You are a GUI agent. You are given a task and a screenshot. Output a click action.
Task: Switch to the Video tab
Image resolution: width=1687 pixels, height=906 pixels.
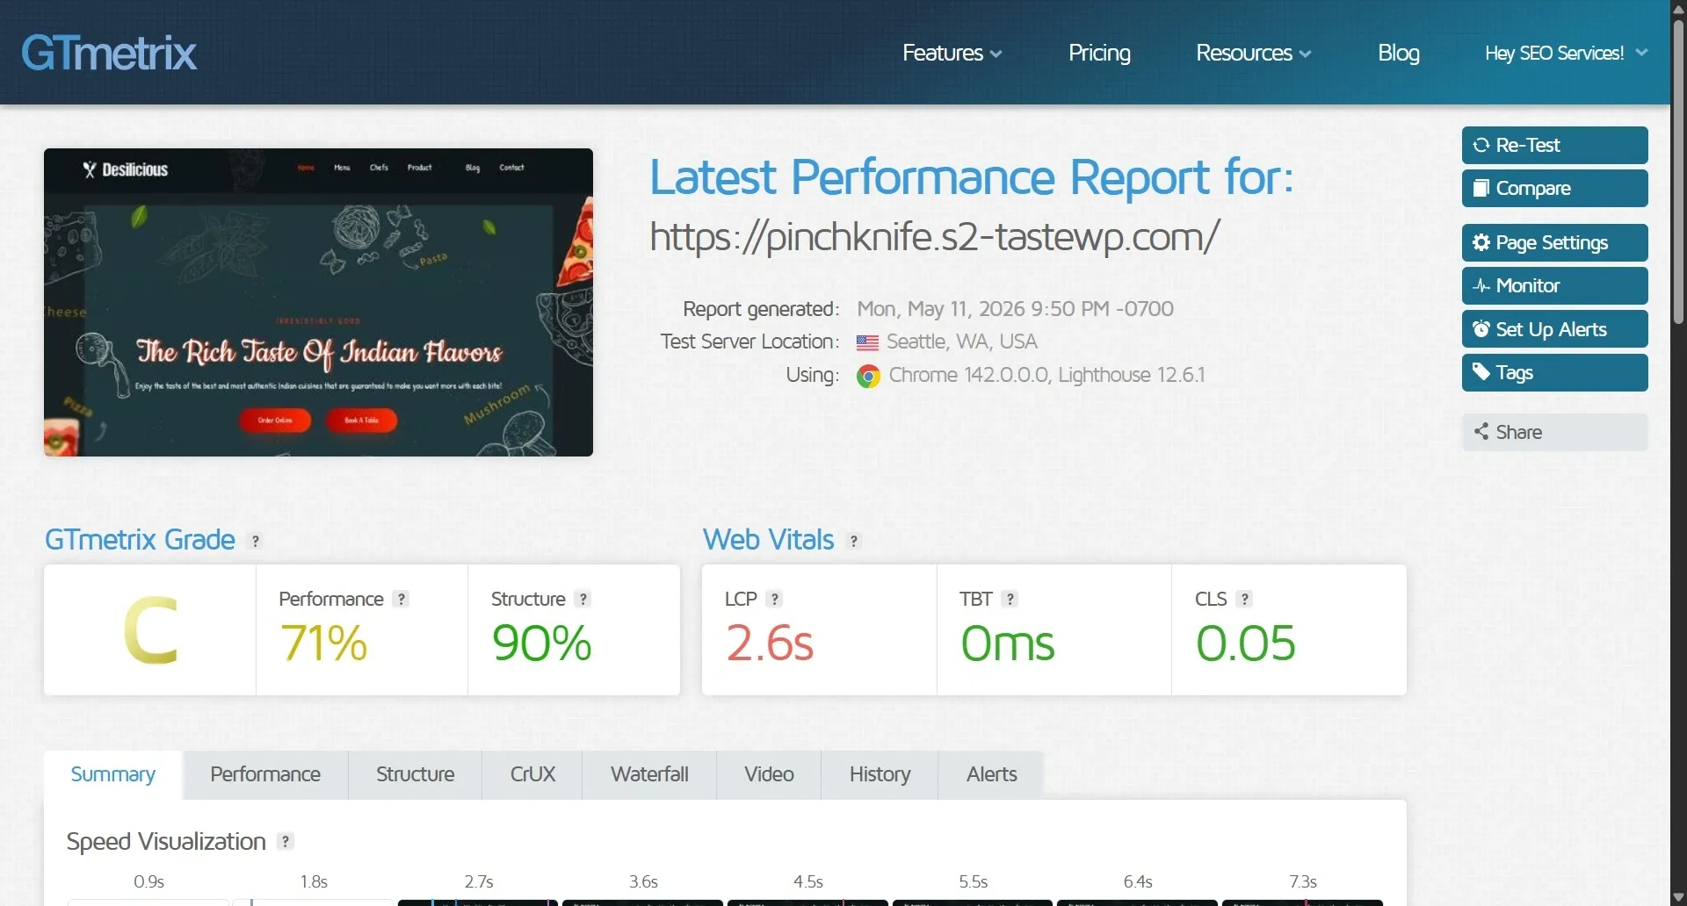pyautogui.click(x=769, y=774)
